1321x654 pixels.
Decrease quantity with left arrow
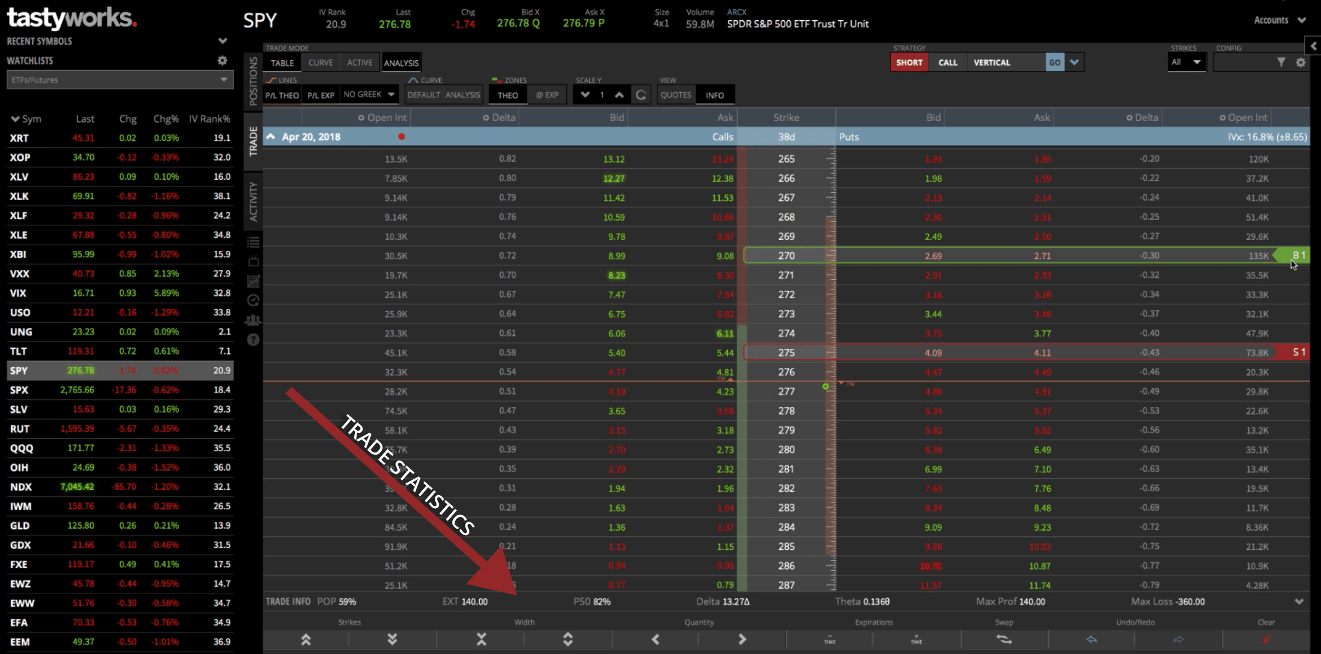tap(655, 639)
